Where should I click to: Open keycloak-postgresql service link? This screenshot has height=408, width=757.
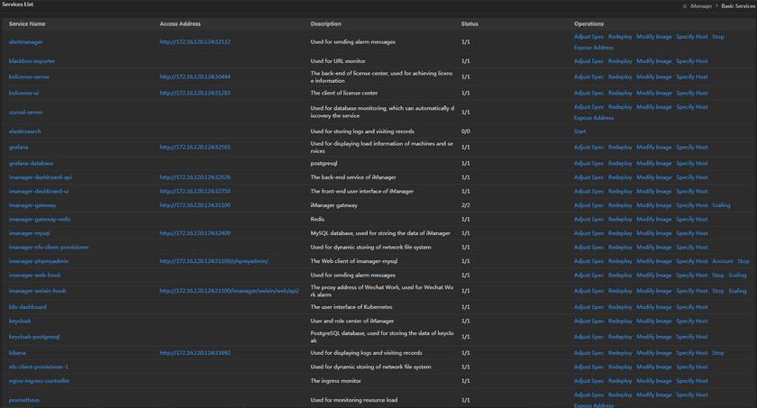coord(34,337)
